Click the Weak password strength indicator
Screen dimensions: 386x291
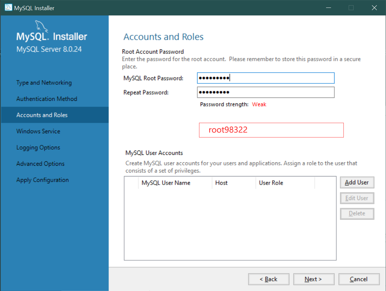(259, 104)
